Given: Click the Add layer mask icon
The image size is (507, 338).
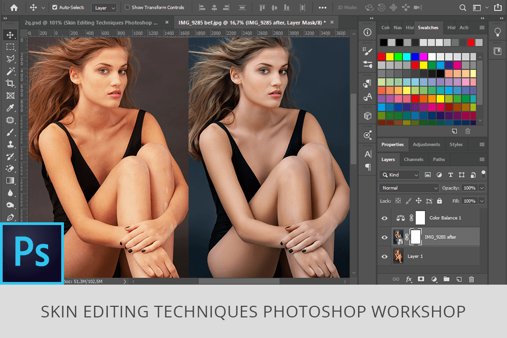Looking at the screenshot, I should 421,279.
